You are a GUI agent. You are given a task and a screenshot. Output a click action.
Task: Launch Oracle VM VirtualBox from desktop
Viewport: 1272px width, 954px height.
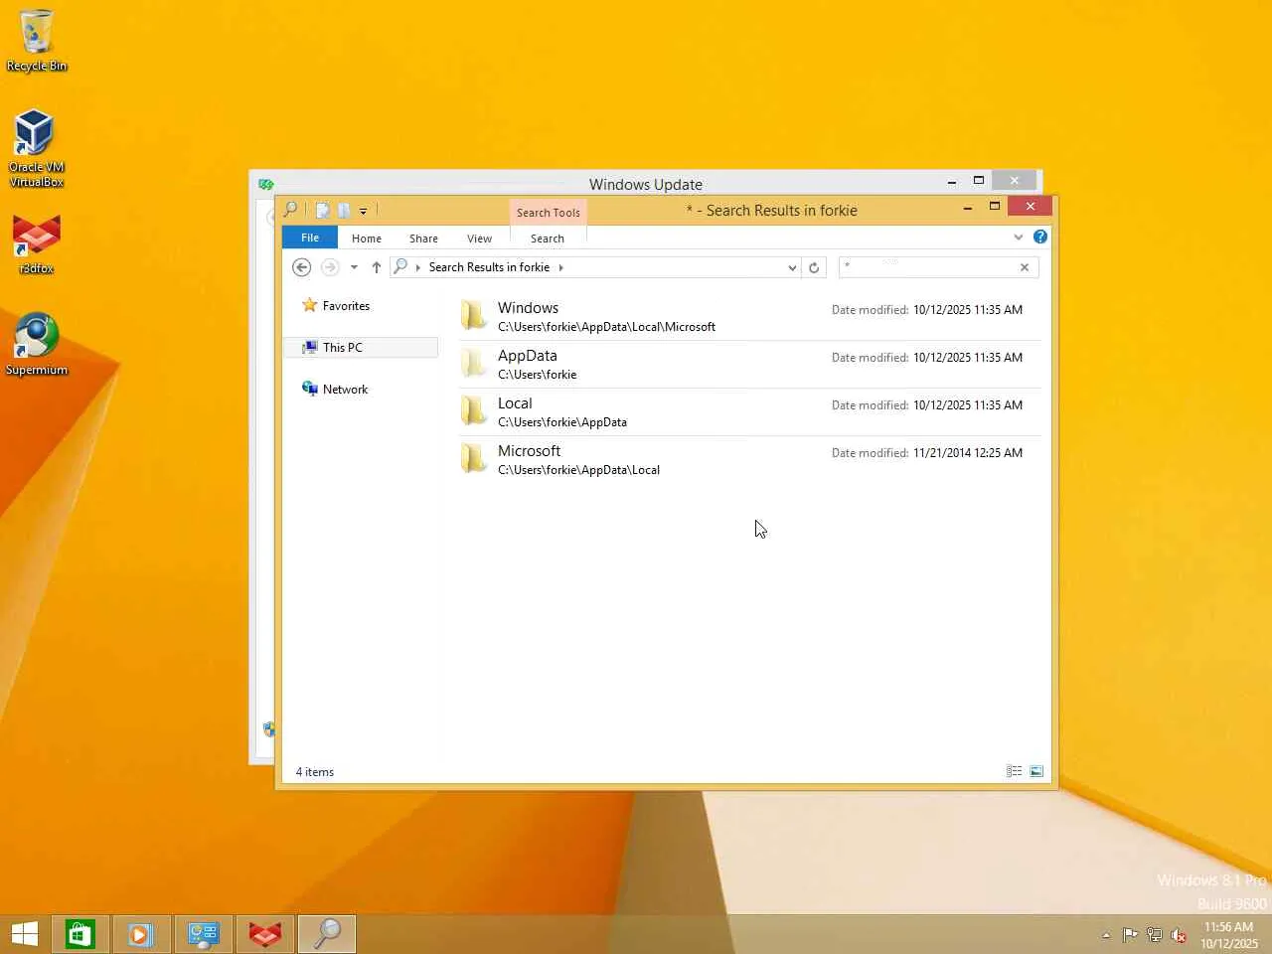tap(37, 148)
